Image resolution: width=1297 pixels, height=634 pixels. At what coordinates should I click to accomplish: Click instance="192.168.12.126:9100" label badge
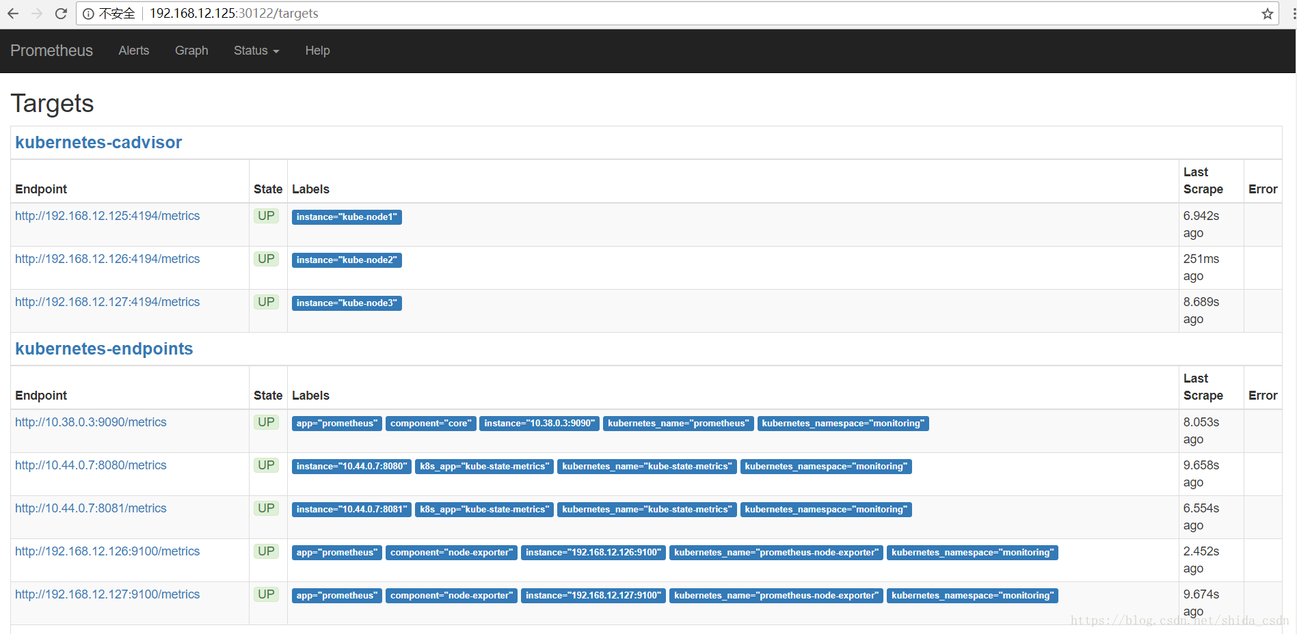(x=593, y=553)
